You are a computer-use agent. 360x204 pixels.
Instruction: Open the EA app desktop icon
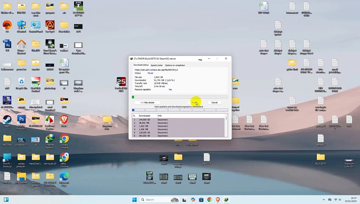point(7,25)
